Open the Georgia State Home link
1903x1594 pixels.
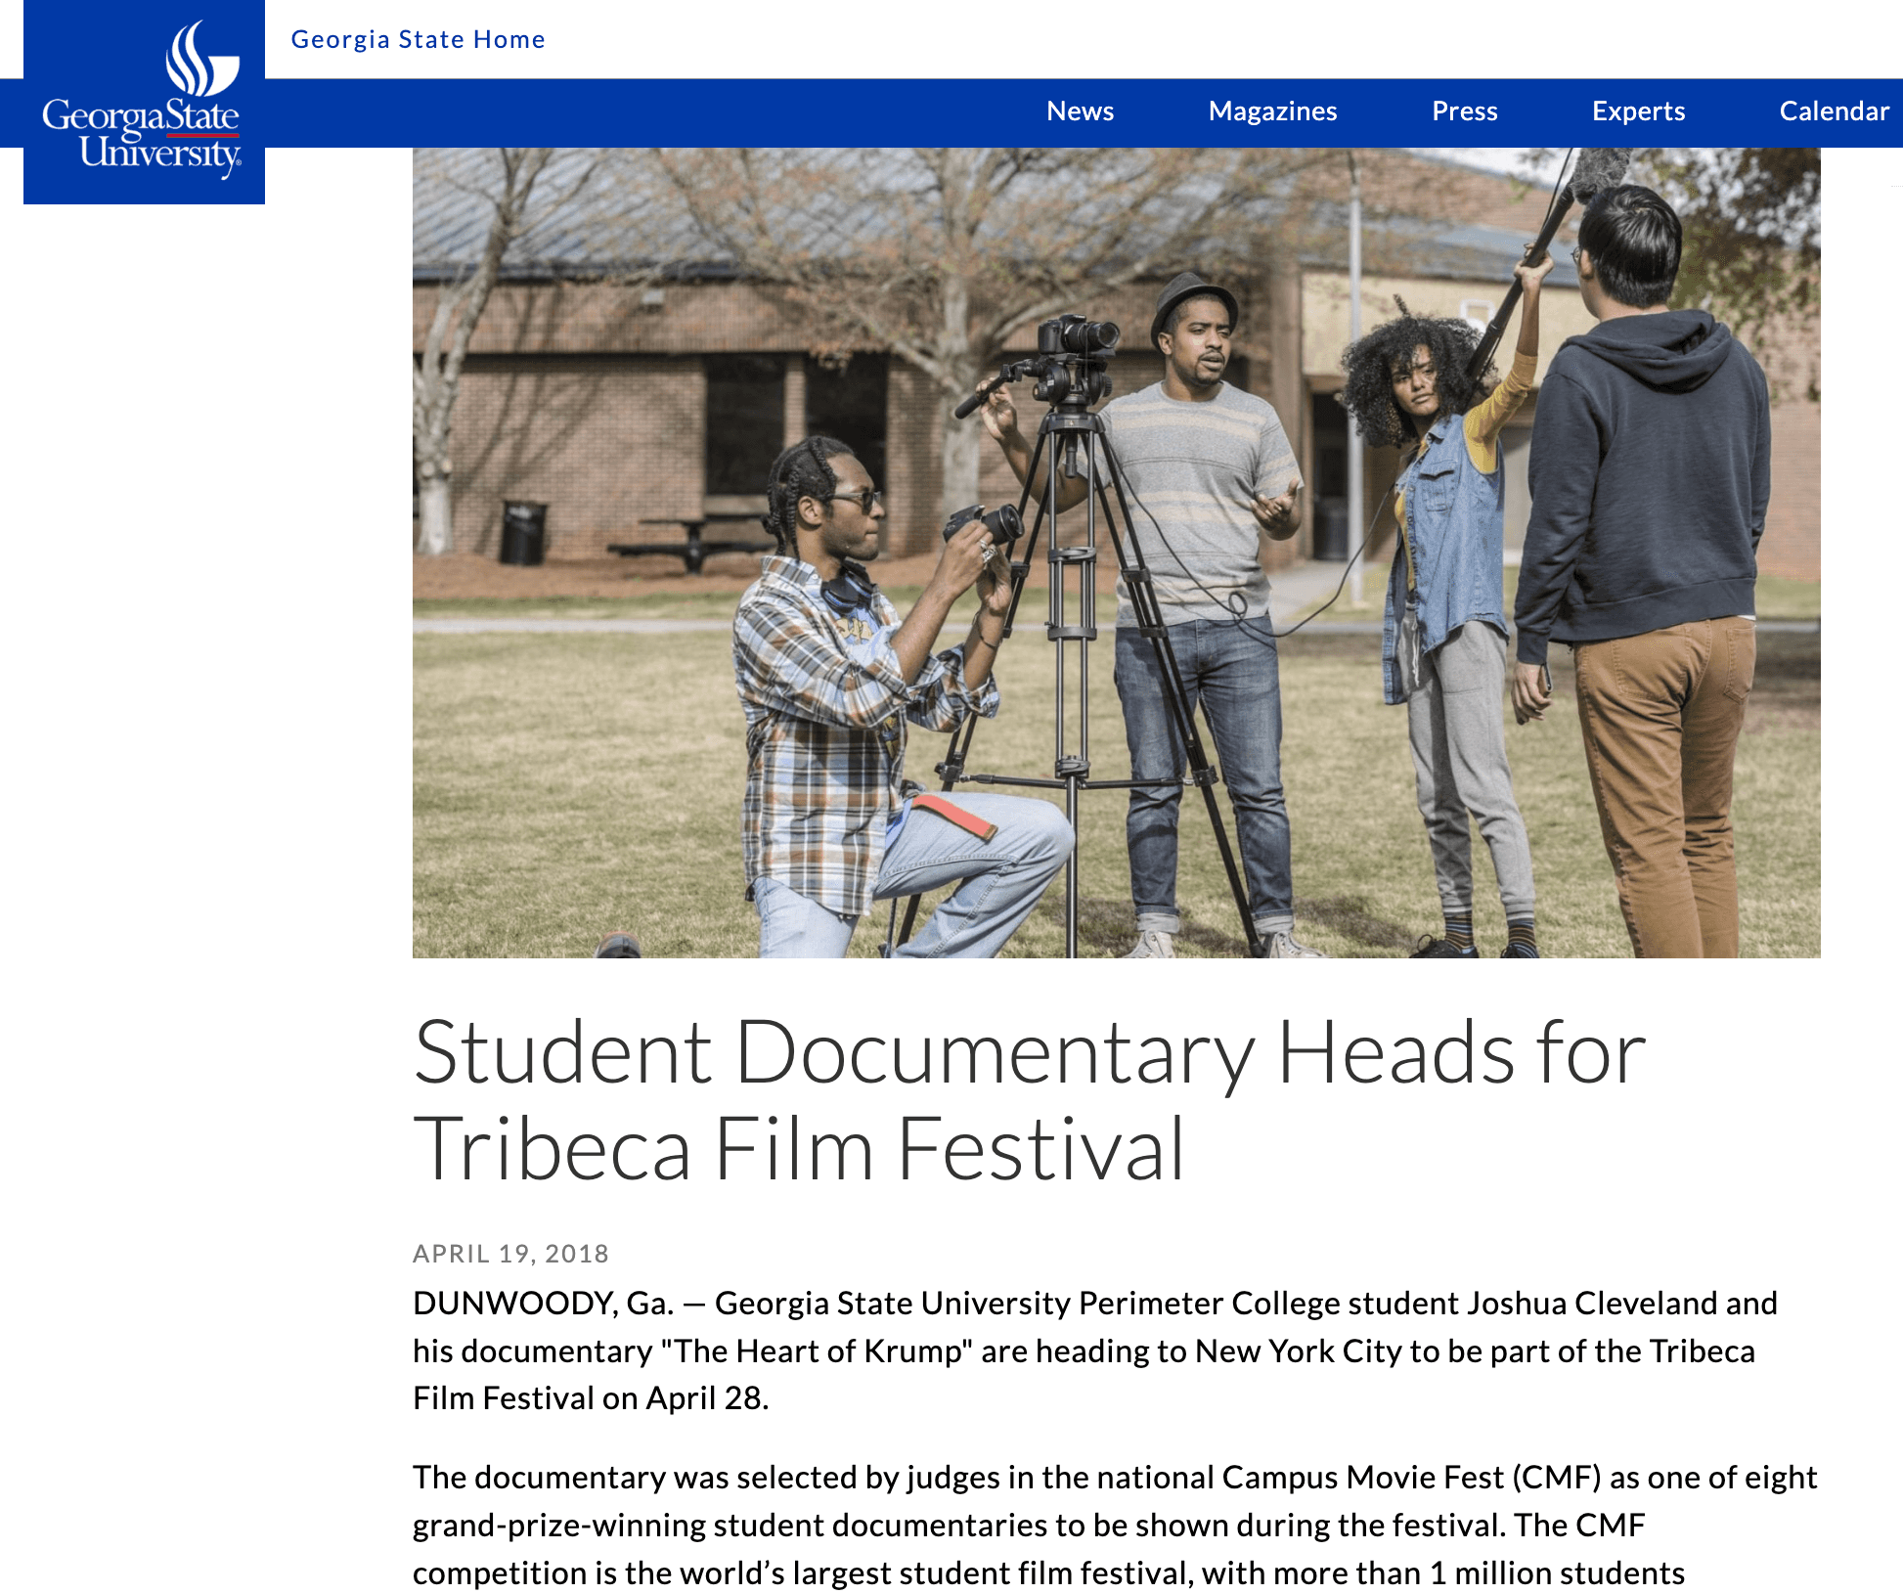click(418, 39)
